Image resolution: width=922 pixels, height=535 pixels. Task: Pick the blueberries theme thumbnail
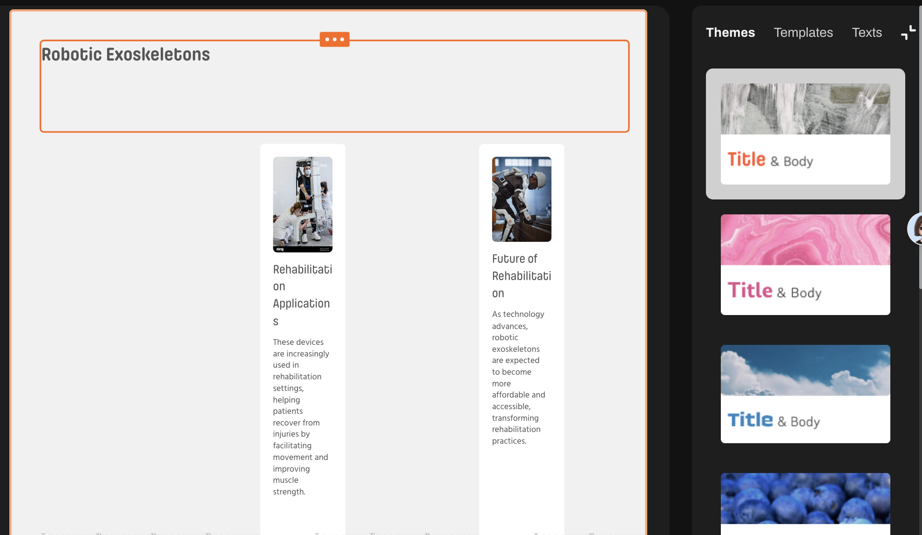805,499
